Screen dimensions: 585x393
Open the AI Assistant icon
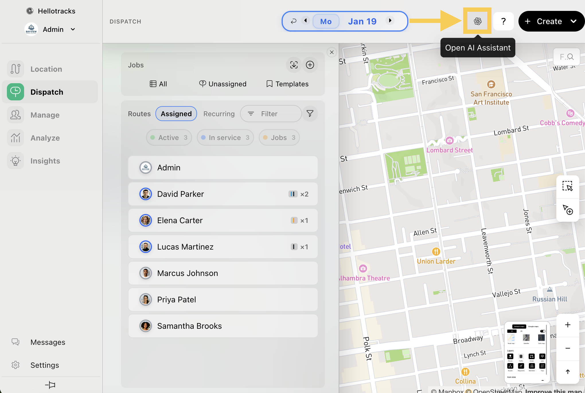(x=477, y=21)
